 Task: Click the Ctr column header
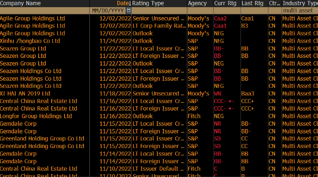pyautogui.click(x=274, y=3)
